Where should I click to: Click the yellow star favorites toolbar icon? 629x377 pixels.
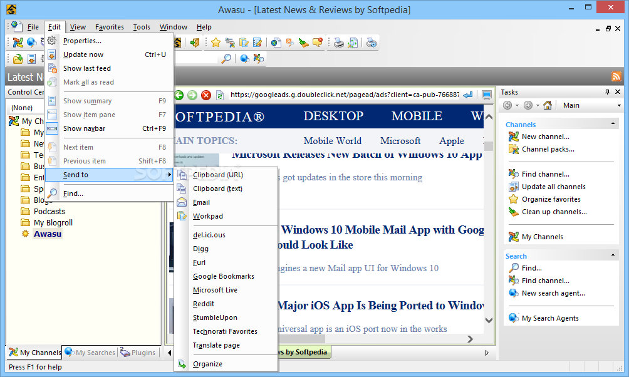pyautogui.click(x=216, y=42)
